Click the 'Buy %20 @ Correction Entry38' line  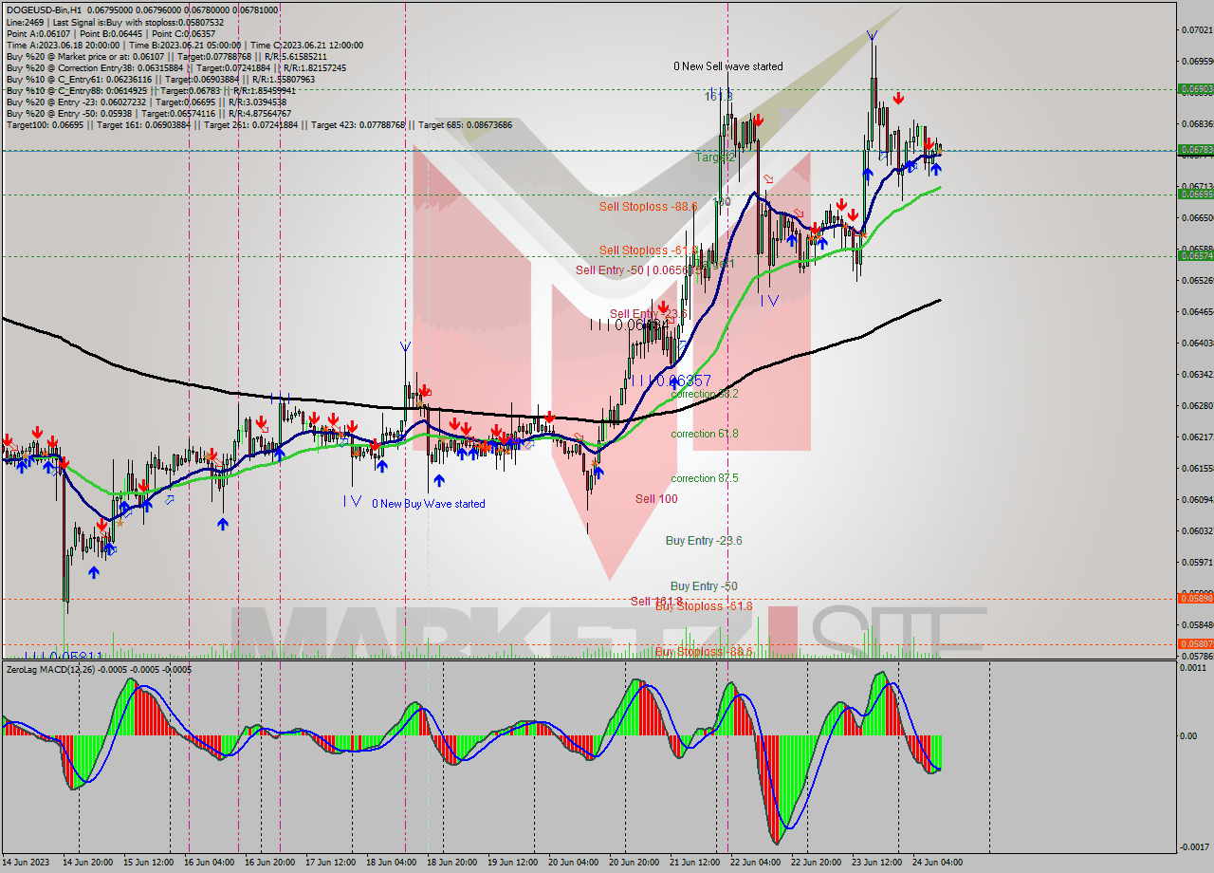175,67
